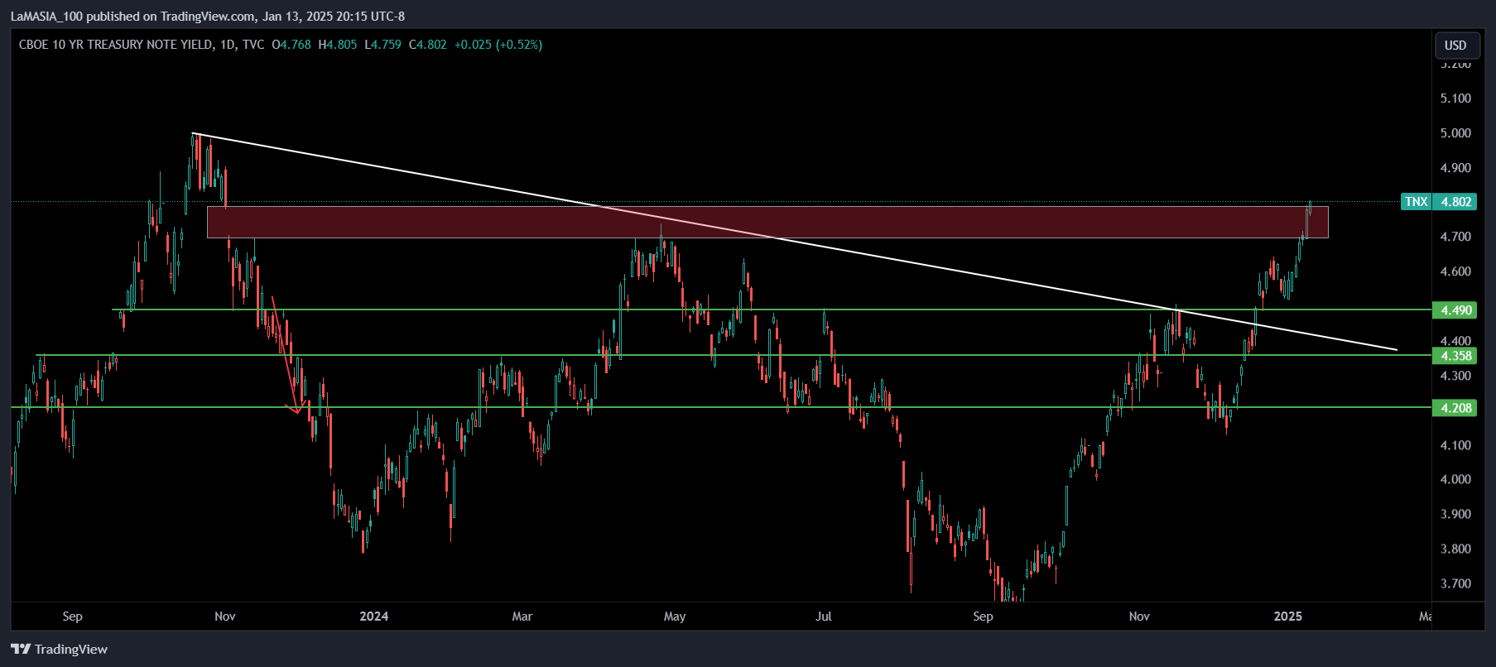Select the 4.208 horizontal line price label

click(1455, 408)
